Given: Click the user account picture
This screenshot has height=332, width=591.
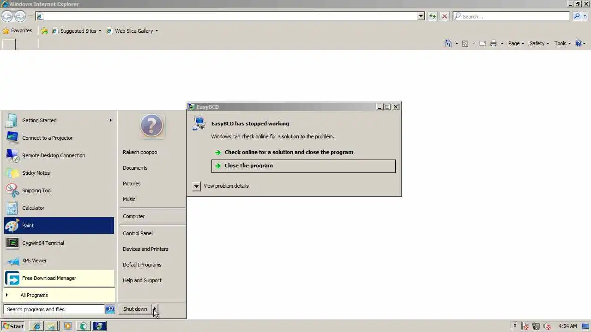Looking at the screenshot, I should [x=152, y=126].
